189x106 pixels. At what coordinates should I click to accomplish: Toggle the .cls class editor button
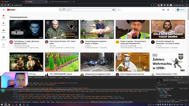tap(183, 83)
